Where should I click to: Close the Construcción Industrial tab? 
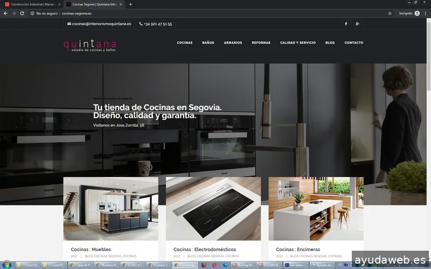pyautogui.click(x=59, y=4)
